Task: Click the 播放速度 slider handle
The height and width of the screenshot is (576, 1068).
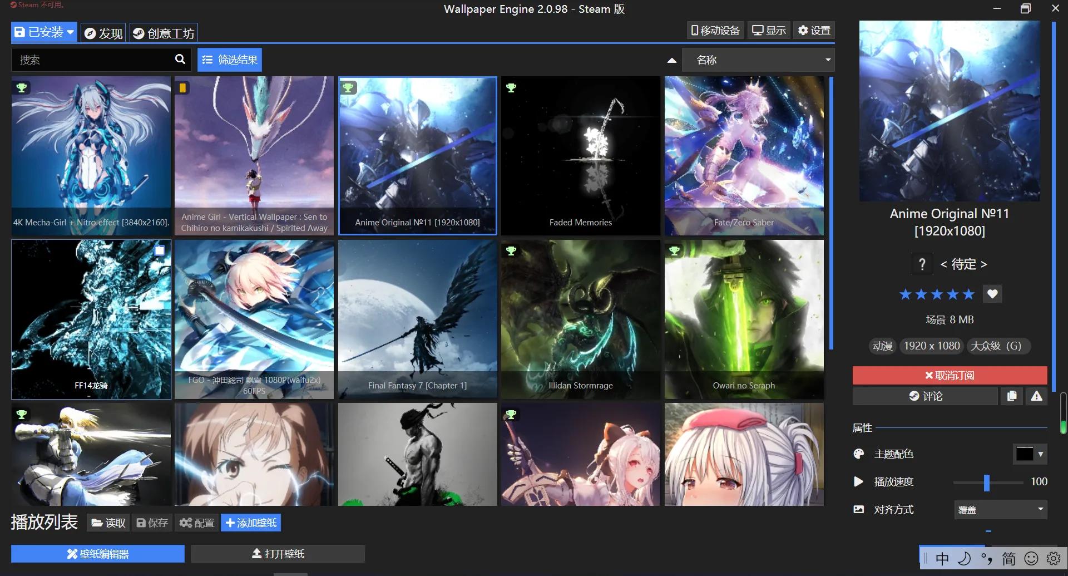Action: click(x=986, y=482)
